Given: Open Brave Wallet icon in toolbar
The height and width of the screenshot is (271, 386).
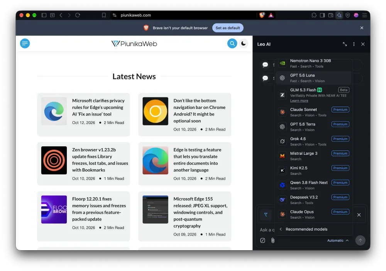Looking at the screenshot, I should click(331, 15).
